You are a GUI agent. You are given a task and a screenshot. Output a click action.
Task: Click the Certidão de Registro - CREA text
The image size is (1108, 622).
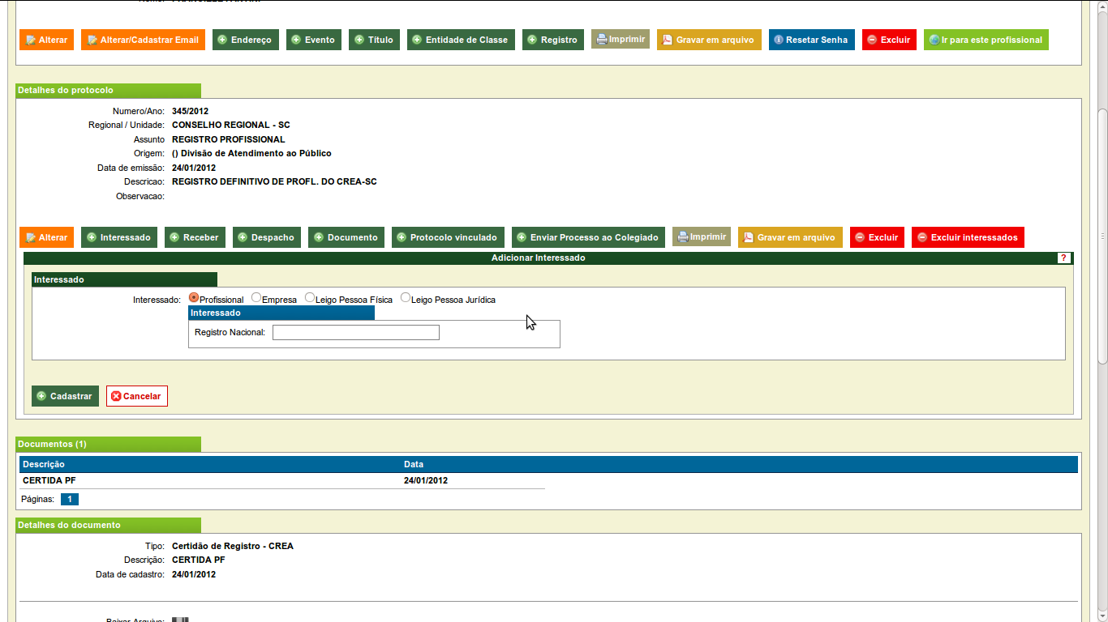(x=233, y=546)
